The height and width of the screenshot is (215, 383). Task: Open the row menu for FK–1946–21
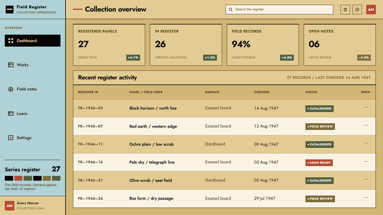coord(366,179)
